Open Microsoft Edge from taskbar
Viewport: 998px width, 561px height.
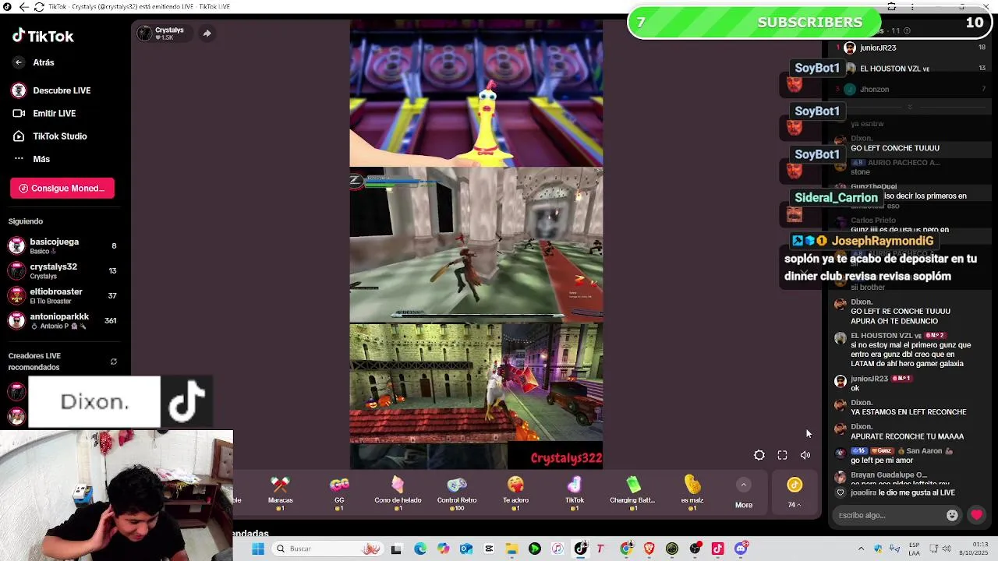(420, 549)
